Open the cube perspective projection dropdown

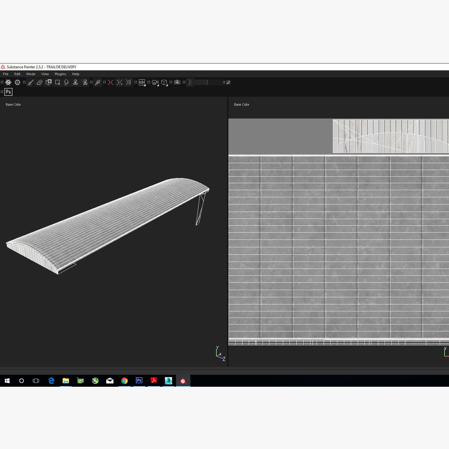pos(164,82)
